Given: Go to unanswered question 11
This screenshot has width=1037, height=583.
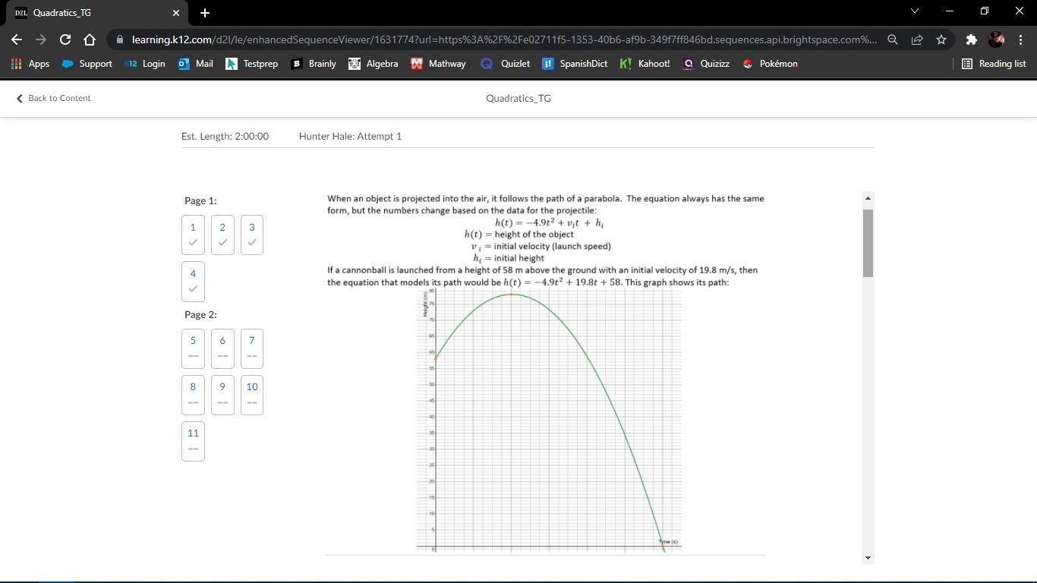Looking at the screenshot, I should [193, 440].
